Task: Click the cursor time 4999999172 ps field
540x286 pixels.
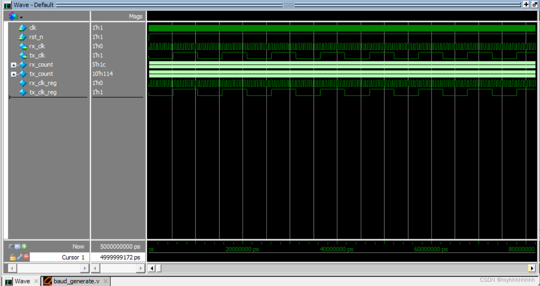Action: (x=118, y=257)
